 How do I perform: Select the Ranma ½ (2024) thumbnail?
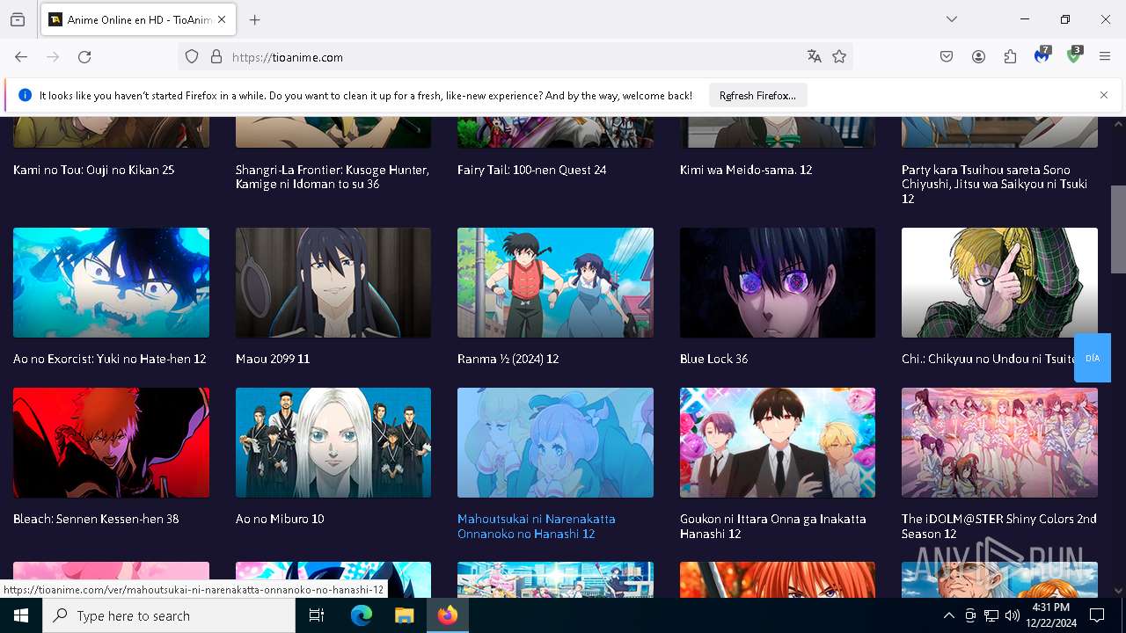(555, 282)
